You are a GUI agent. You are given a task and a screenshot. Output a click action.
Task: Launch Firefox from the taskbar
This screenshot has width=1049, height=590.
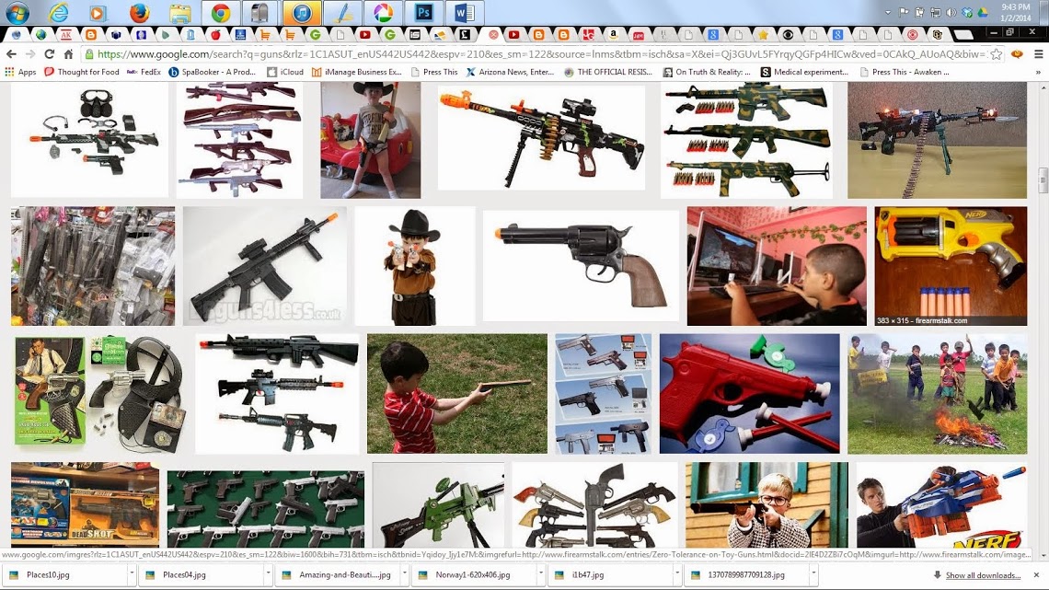(139, 13)
